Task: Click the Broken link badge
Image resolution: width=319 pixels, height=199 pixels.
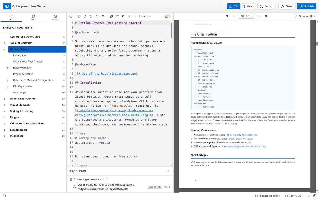Action: [x=154, y=187]
